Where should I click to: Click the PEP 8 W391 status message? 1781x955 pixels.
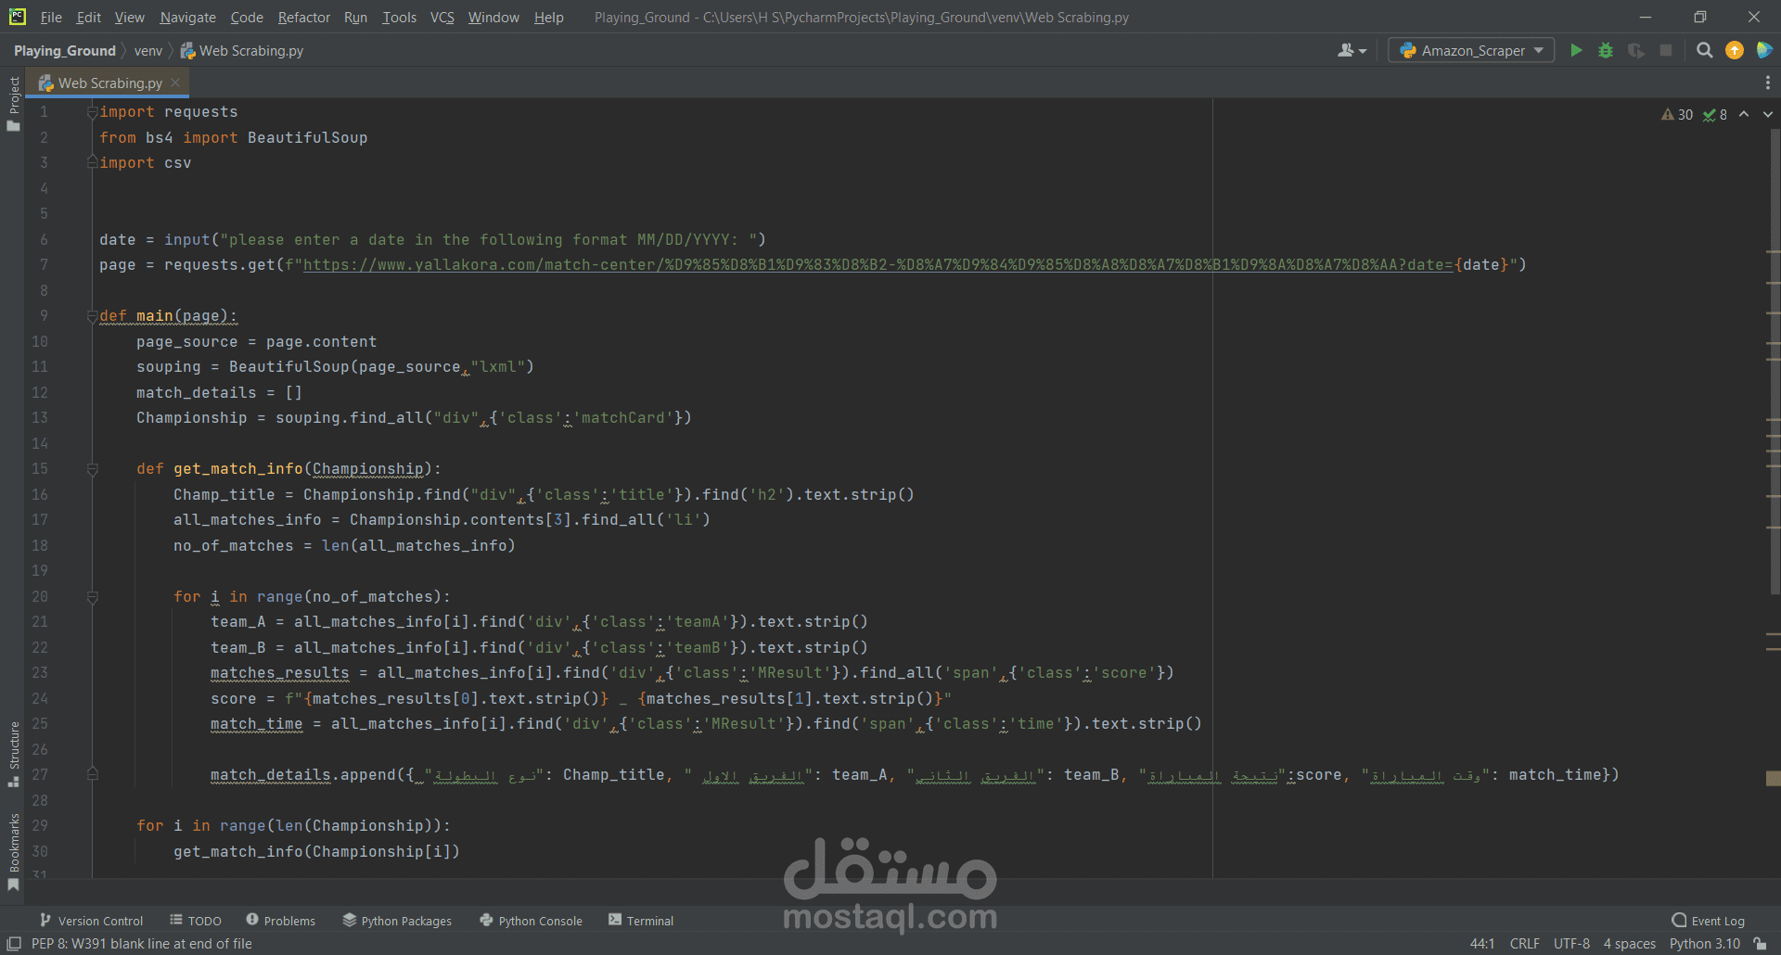(x=142, y=943)
